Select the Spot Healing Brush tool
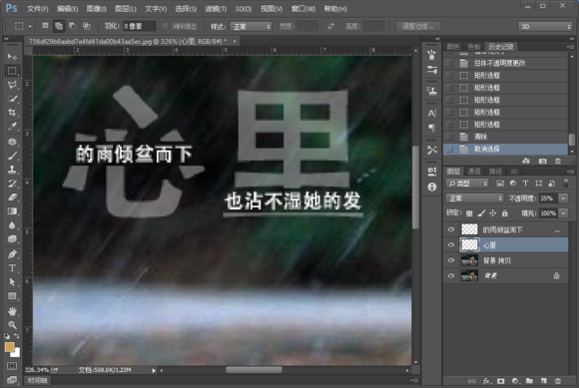Image resolution: width=579 pixels, height=388 pixels. pos(12,142)
